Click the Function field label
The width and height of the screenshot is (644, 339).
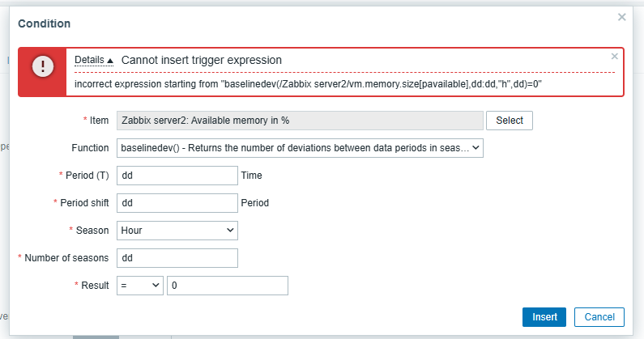click(90, 148)
